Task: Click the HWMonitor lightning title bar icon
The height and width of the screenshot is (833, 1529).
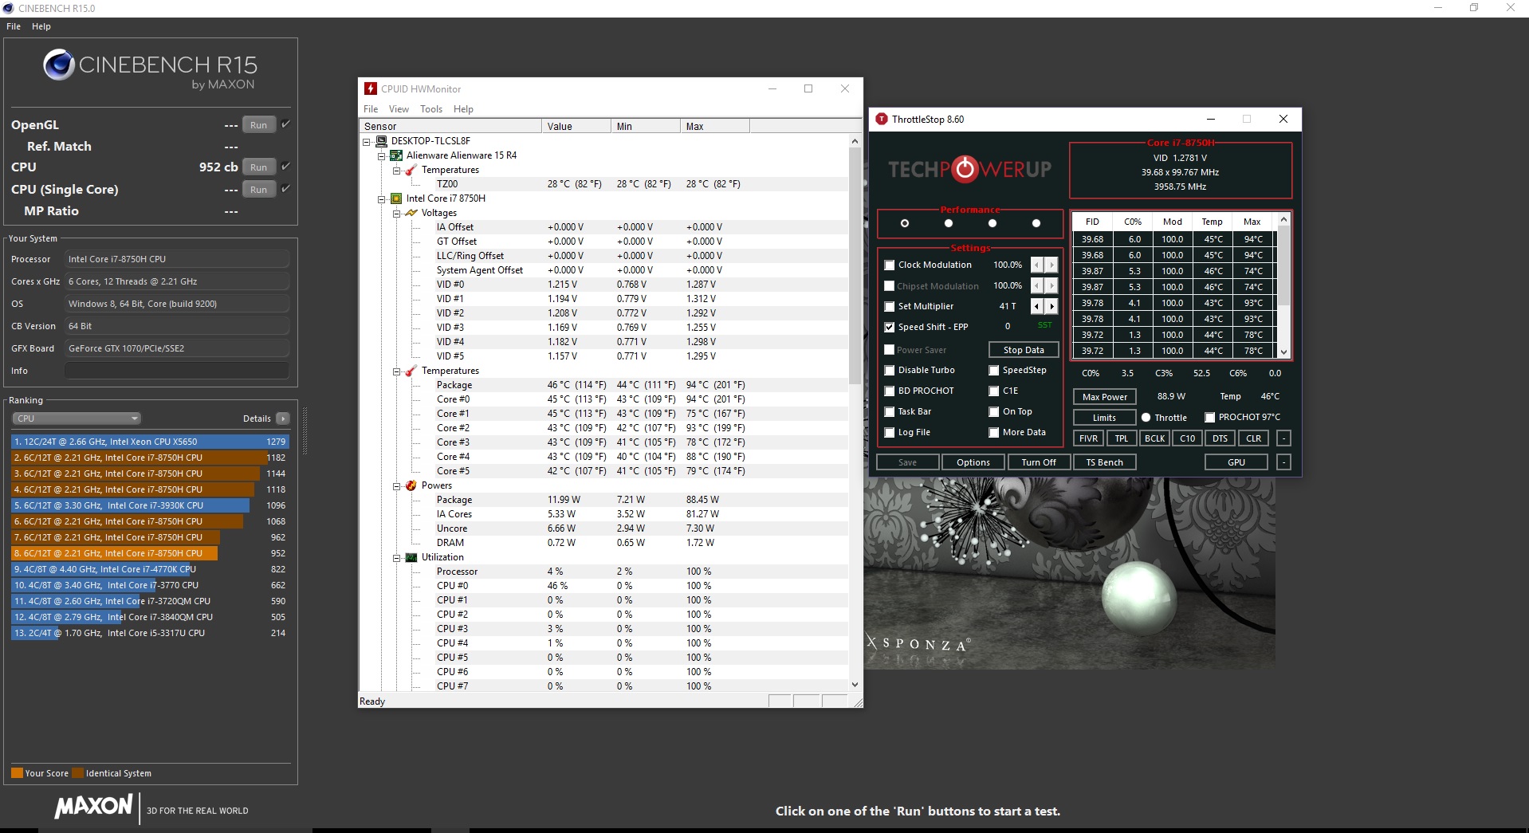Action: tap(370, 88)
